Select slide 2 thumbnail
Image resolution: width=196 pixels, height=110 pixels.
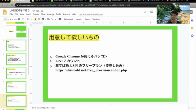coord(16,31)
